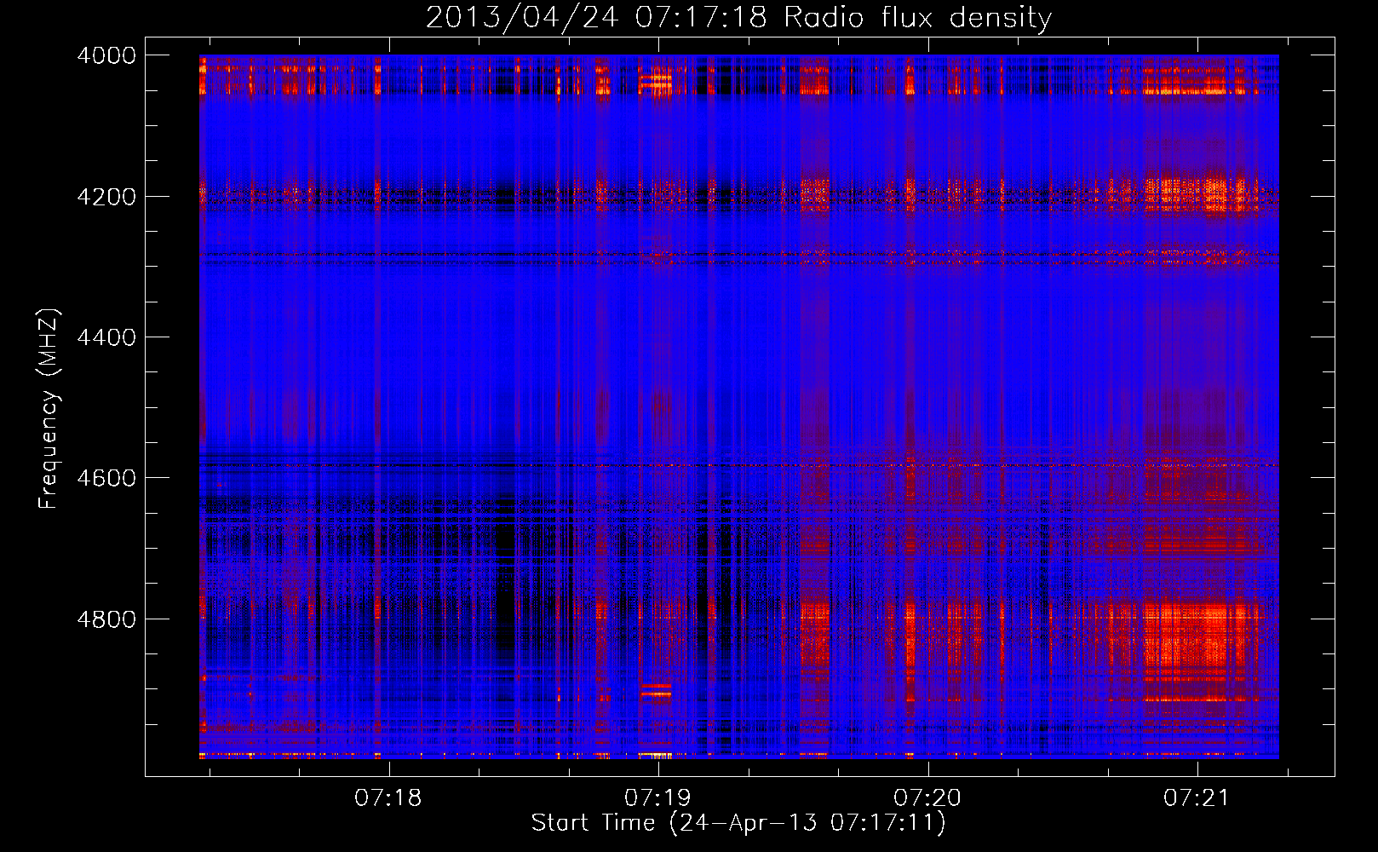1378x852 pixels.
Task: Click the '07:18' time axis label
Action: point(388,798)
